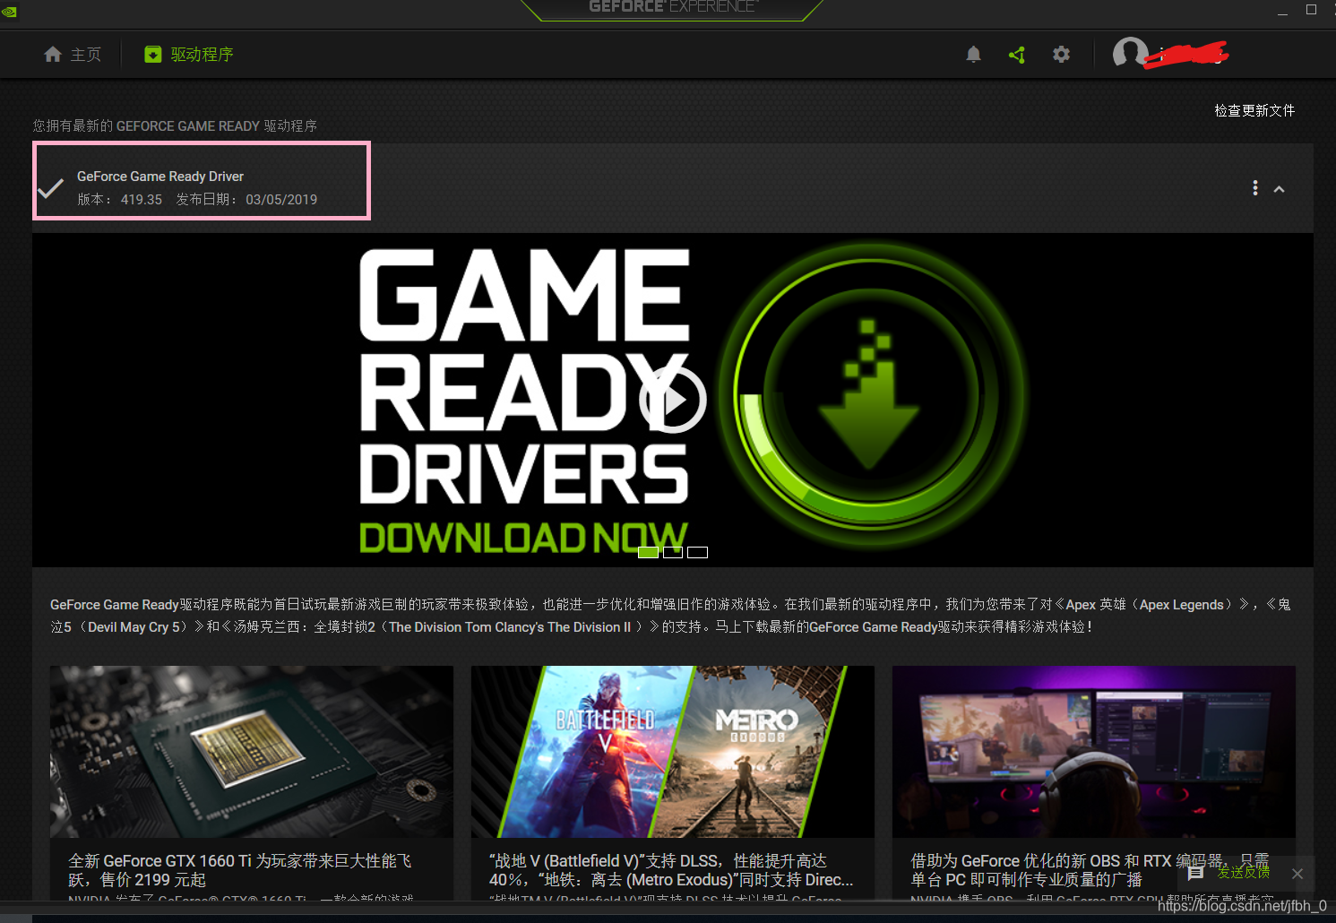Open the driver more-options dots

point(1254,188)
